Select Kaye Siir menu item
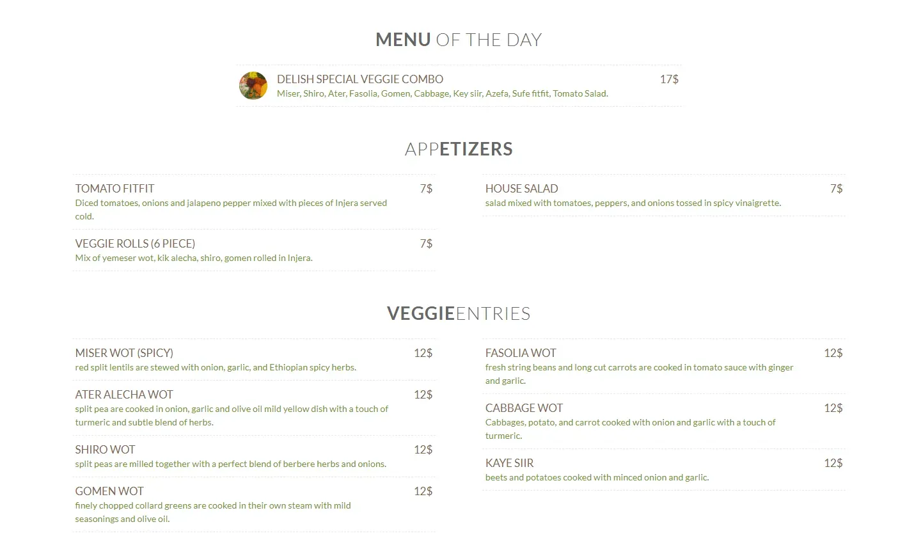The width and height of the screenshot is (907, 538). (509, 463)
